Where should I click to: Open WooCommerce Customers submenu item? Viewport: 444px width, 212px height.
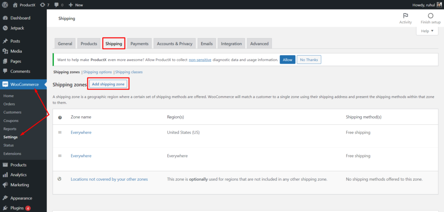13,112
